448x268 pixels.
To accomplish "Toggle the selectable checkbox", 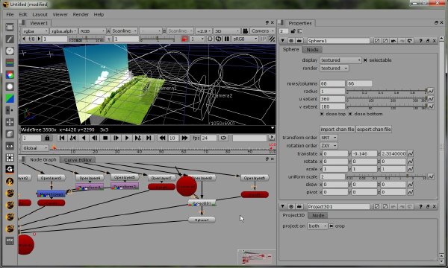I will click(365, 60).
